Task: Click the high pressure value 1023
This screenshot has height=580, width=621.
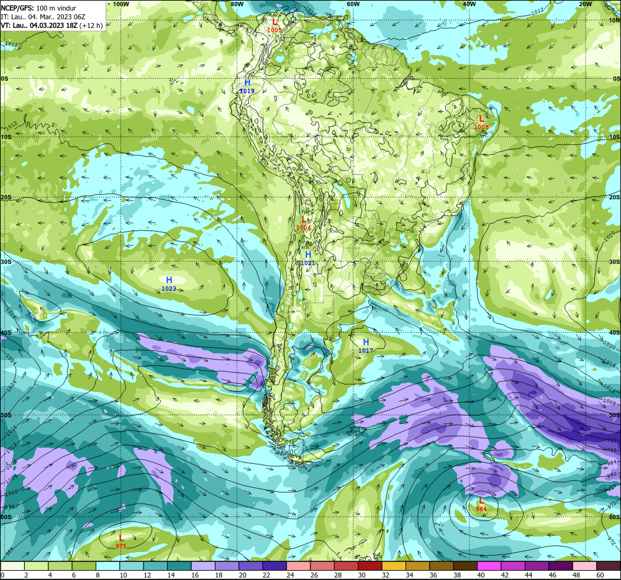Action: point(169,288)
